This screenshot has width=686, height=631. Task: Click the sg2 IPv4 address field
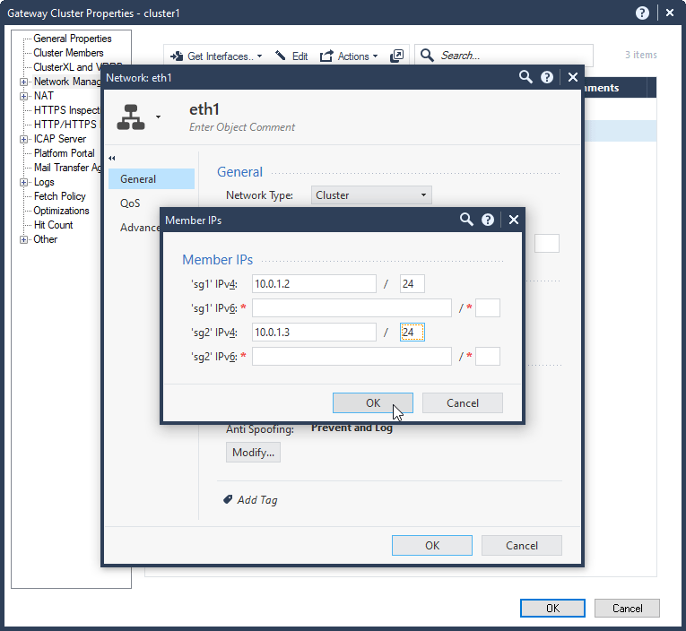314,333
